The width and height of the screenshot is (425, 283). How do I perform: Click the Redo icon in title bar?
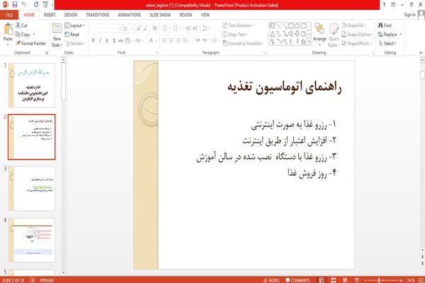coord(36,4)
